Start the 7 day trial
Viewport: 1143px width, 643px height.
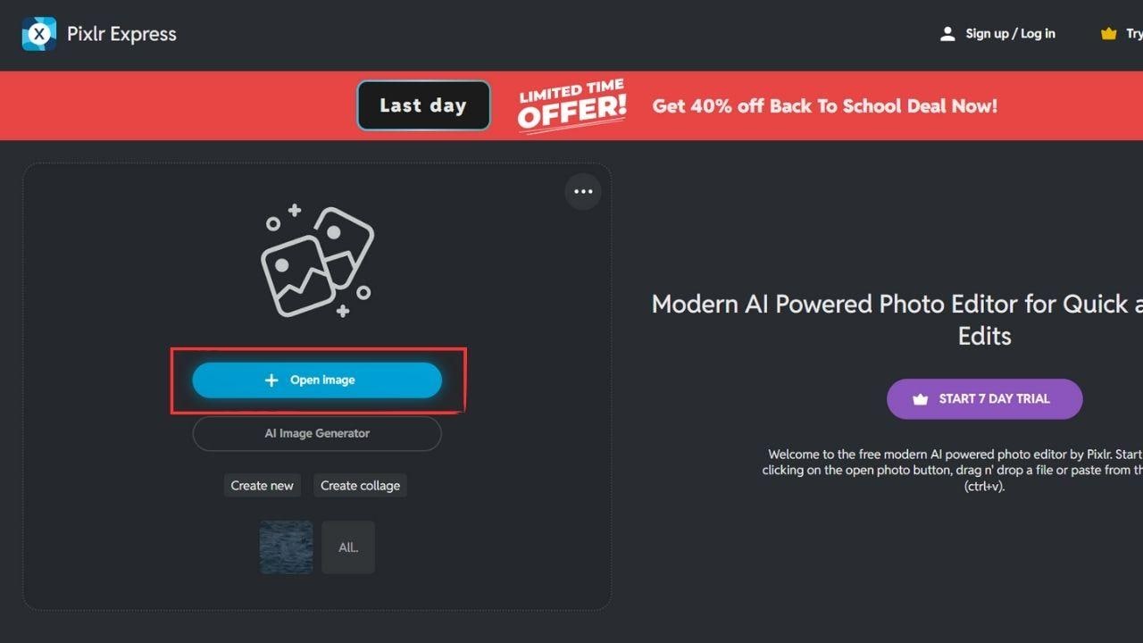[x=985, y=399]
